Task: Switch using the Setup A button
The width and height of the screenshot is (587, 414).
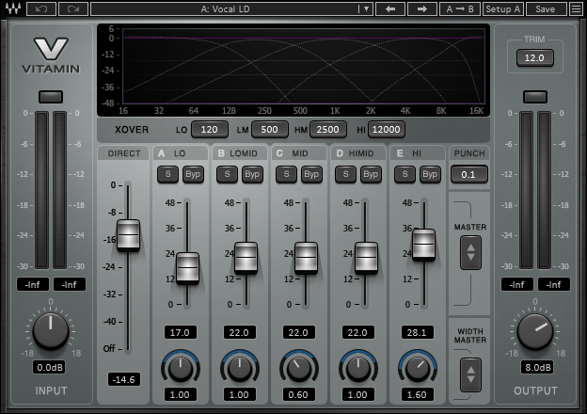Action: pos(502,9)
